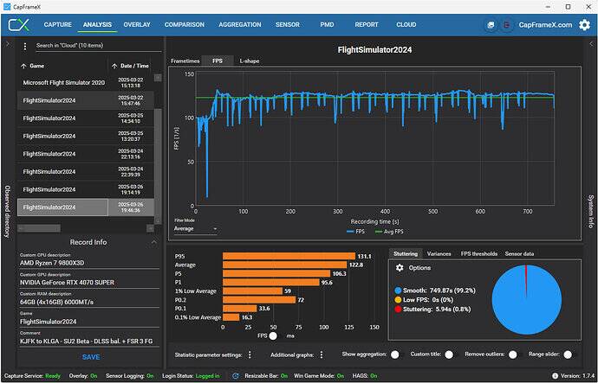This screenshot has width=598, height=383.
Task: Select FlightSimulator2024 record at 19:14:19
Action: [86, 189]
